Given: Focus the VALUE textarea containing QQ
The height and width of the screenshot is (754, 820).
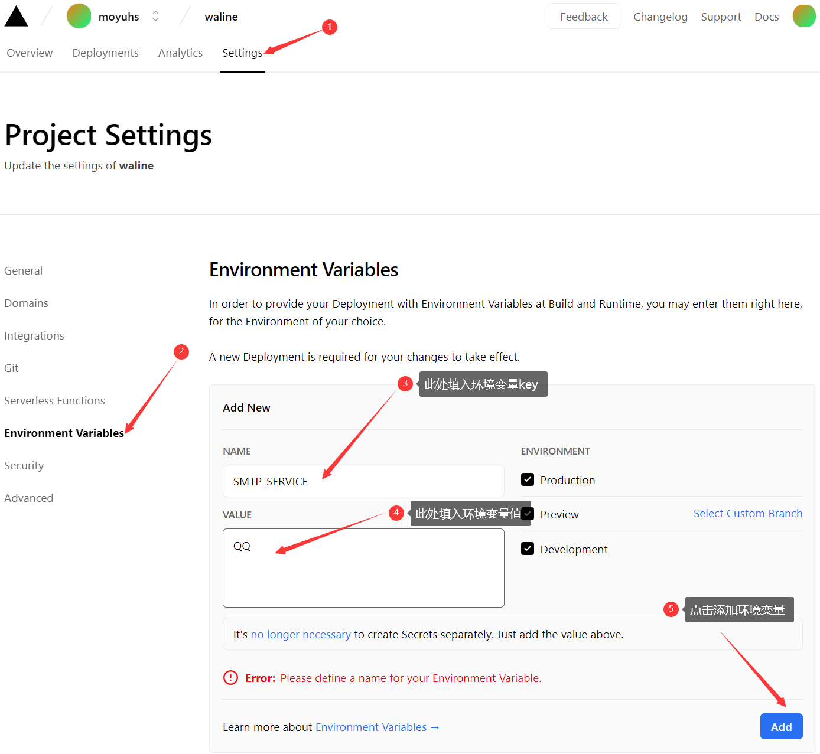Looking at the screenshot, I should tap(363, 568).
